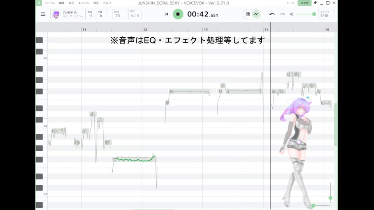
Task: Select the ソング song editor tab
Action: 304,3
